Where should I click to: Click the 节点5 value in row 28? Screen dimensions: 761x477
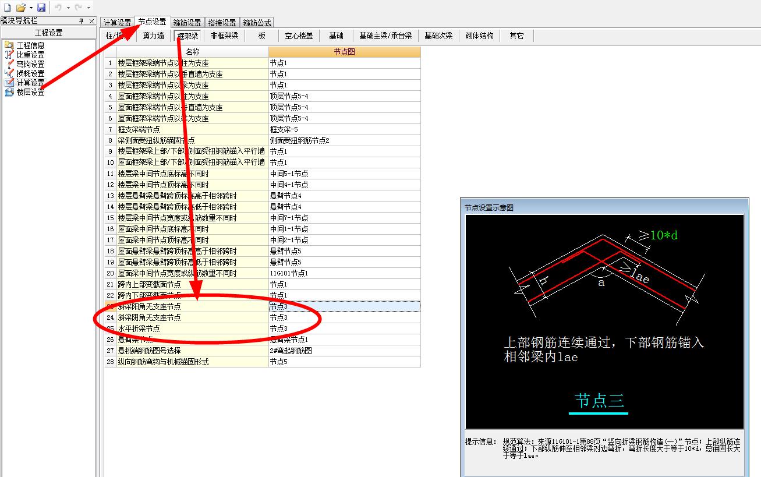344,362
